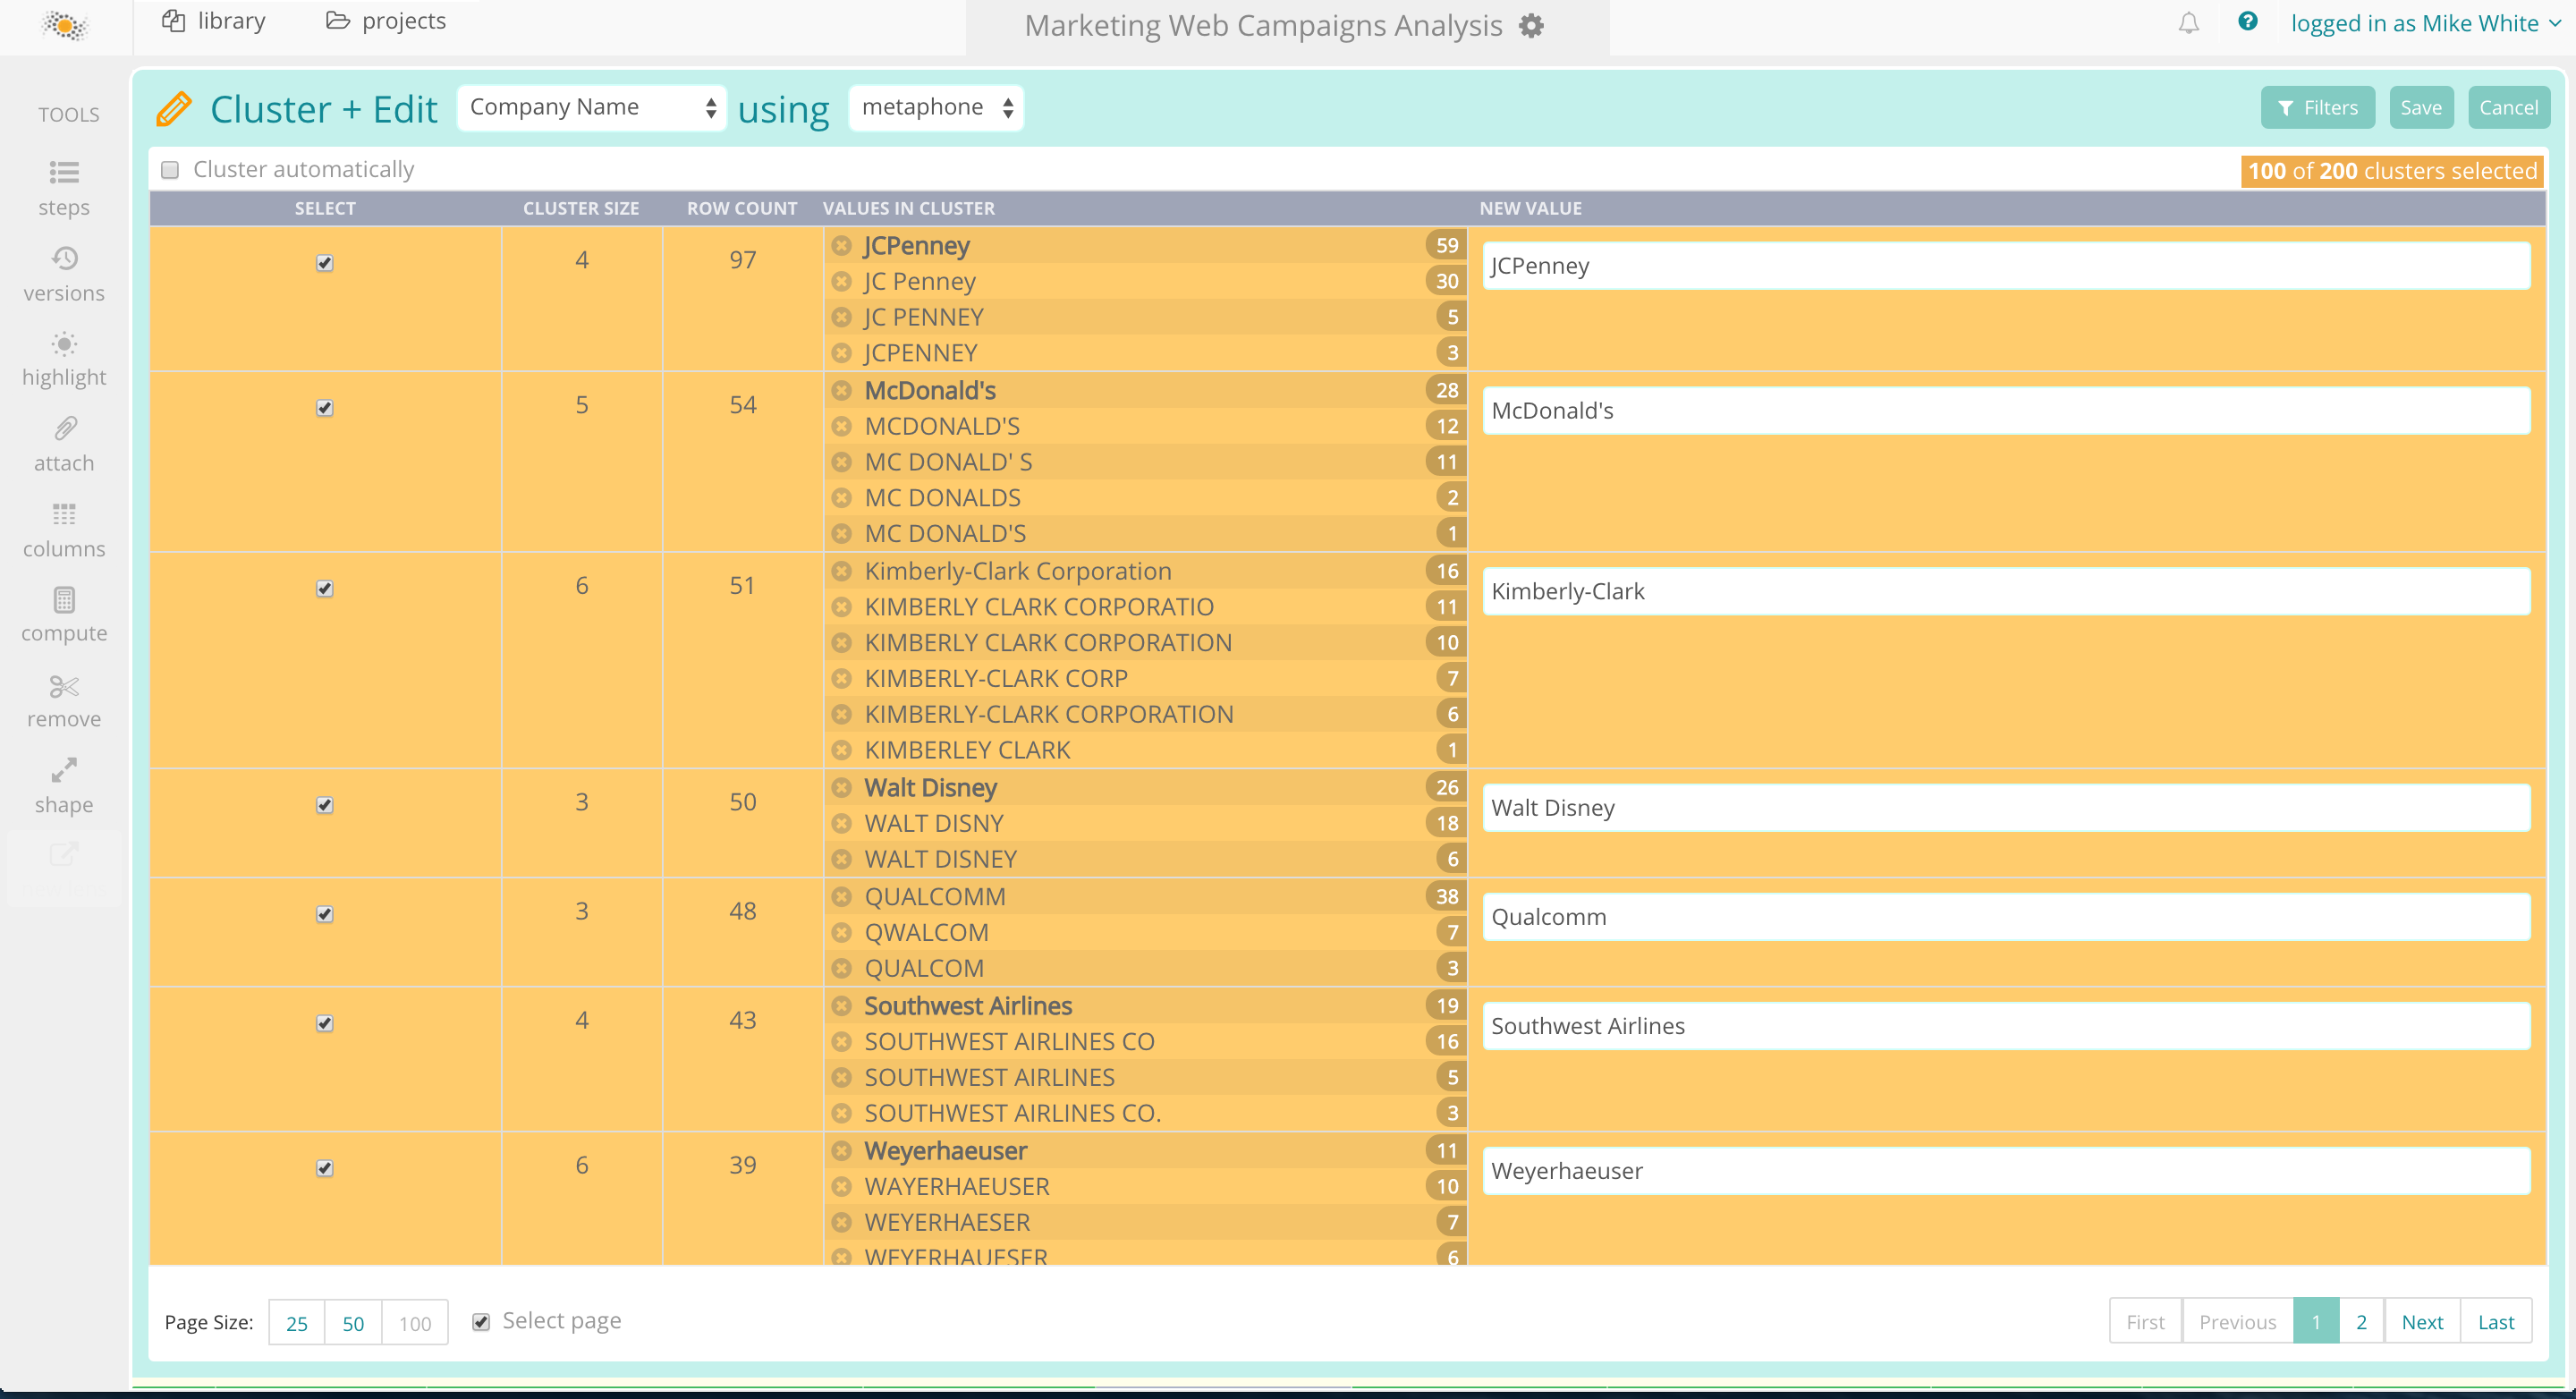Screen dimensions: 2576x1399
Task: Select page 1 in pagination
Action: [2315, 1322]
